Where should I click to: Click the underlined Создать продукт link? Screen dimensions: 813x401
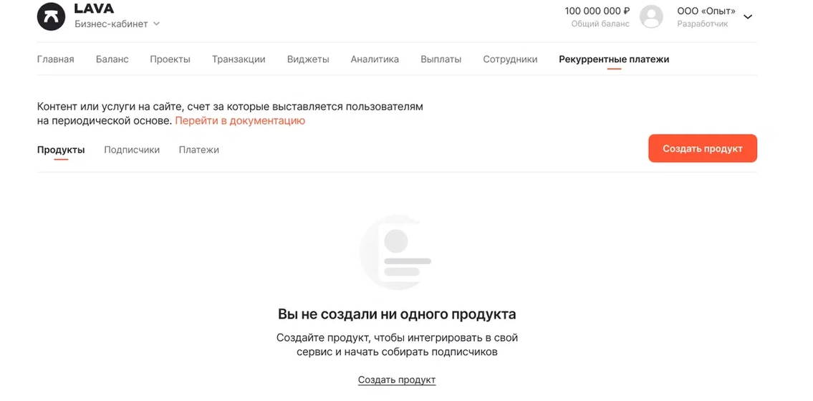tap(397, 380)
